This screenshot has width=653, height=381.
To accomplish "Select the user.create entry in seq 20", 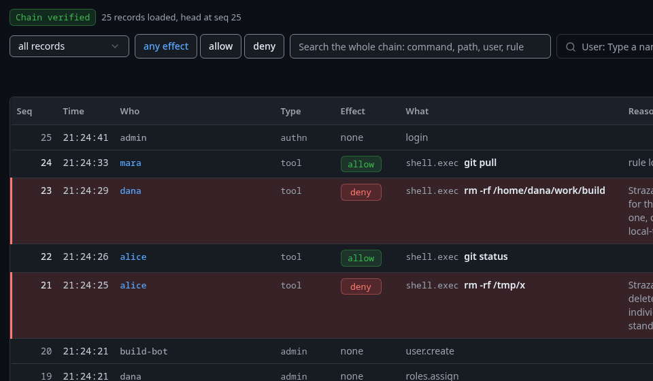I will click(430, 352).
